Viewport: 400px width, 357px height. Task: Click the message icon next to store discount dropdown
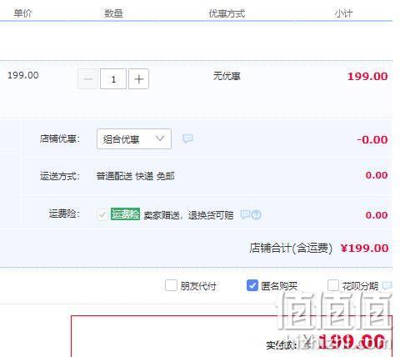[187, 138]
